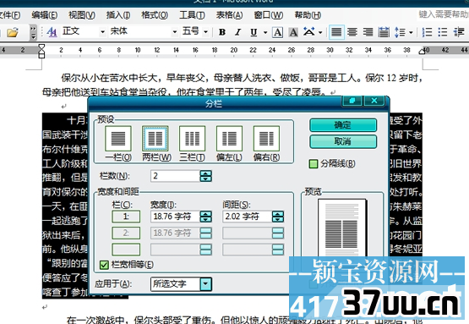469x324 pixels.
Task: Select the 偏右 right-weighted preset icon
Action: (x=266, y=139)
